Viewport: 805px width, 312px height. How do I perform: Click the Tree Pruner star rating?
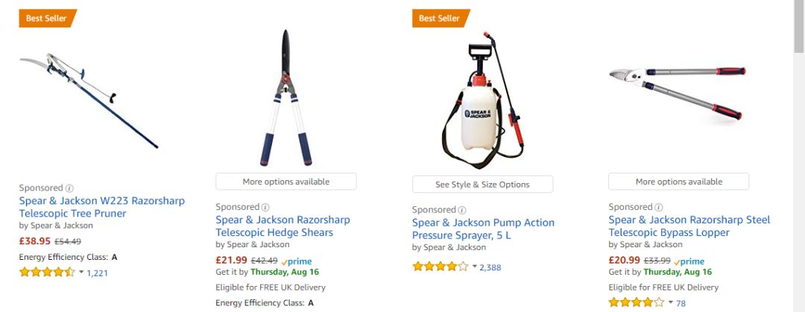[46, 273]
